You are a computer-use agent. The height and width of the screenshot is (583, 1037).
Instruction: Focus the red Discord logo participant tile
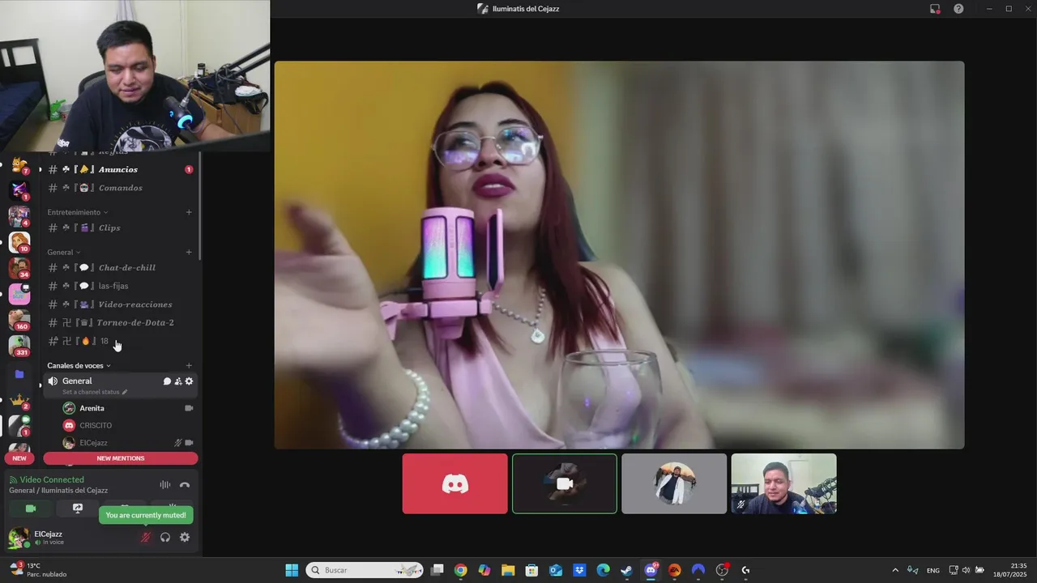click(455, 483)
